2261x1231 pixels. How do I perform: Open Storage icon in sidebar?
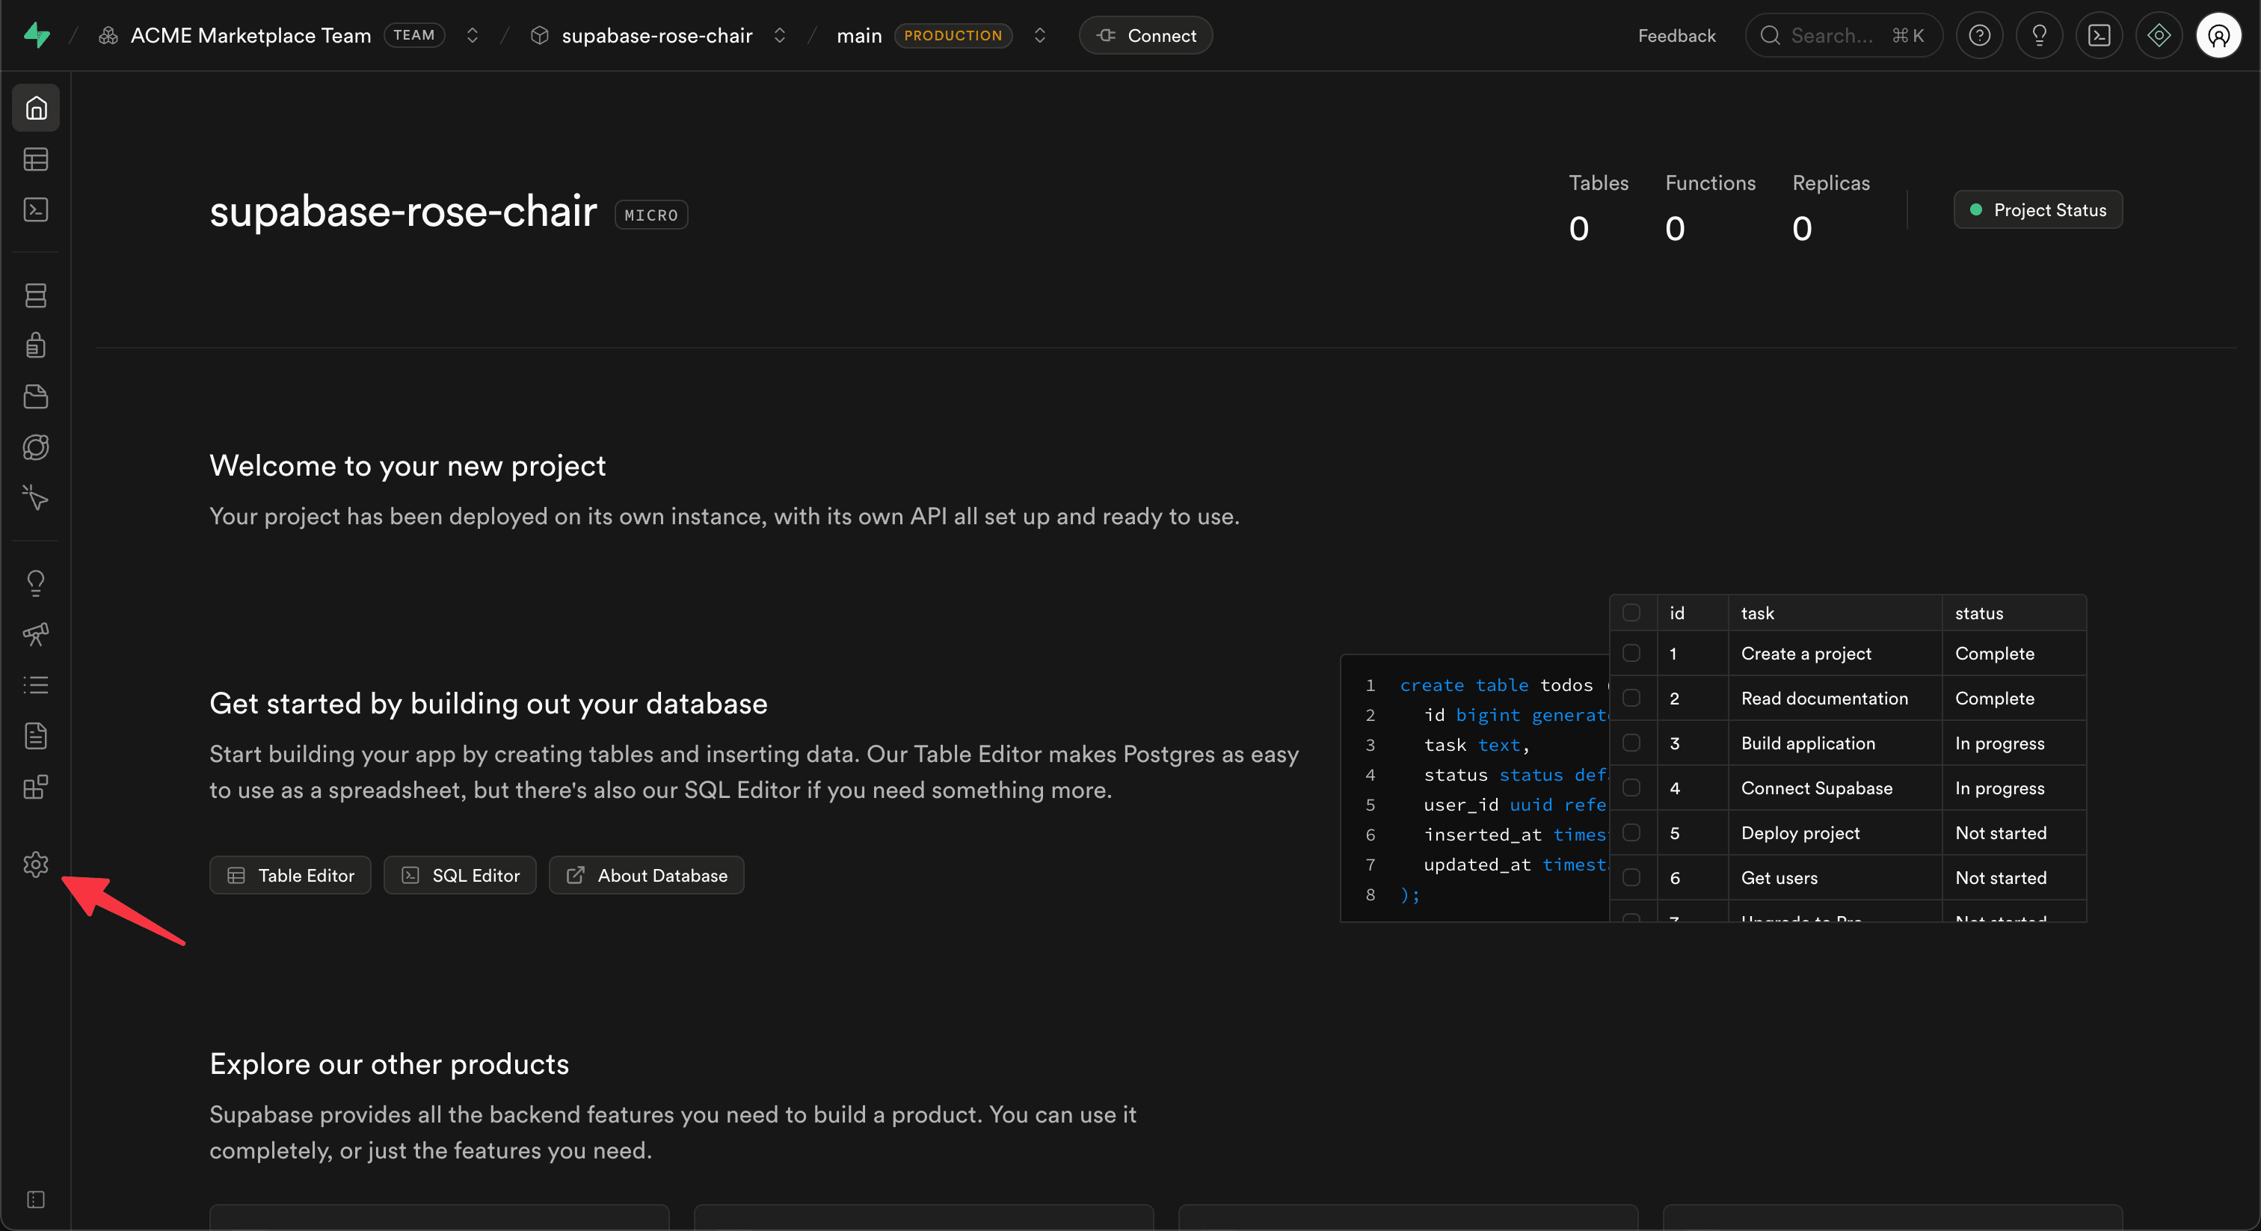(x=36, y=396)
